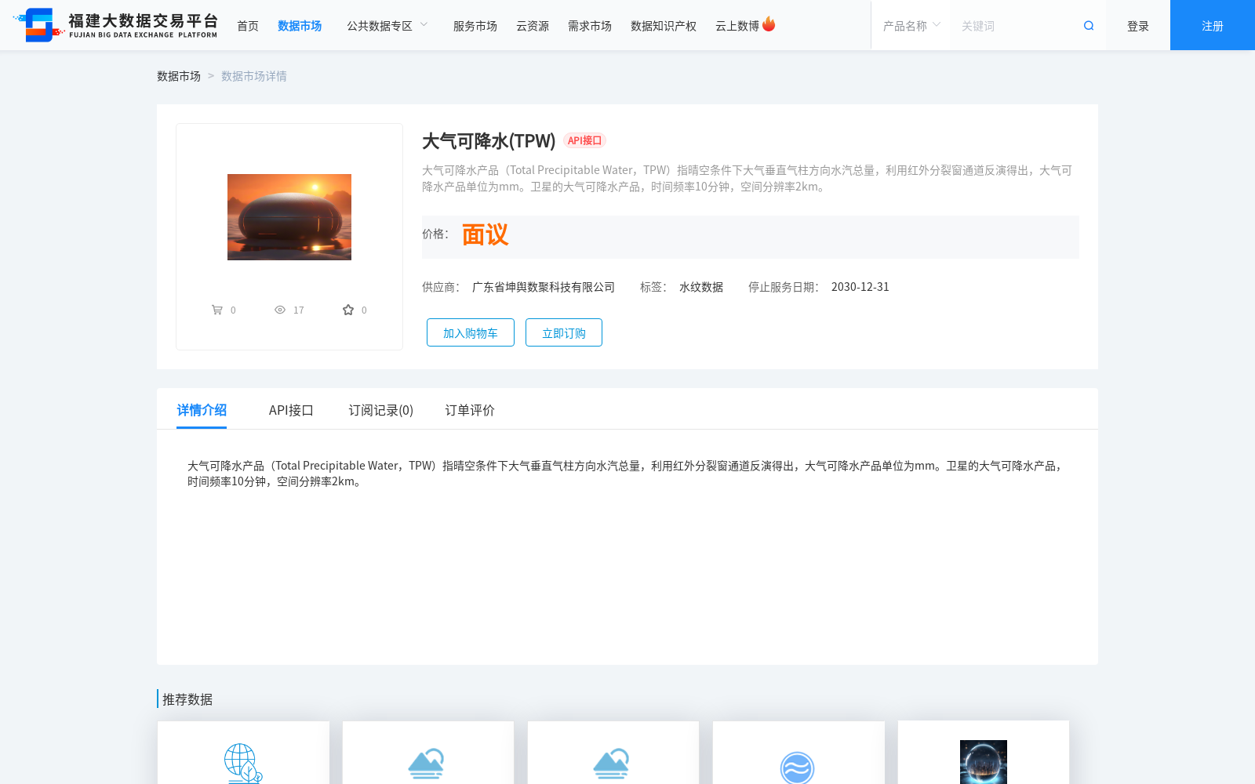Switch to the API接口 tab
The height and width of the screenshot is (784, 1255).
291,410
